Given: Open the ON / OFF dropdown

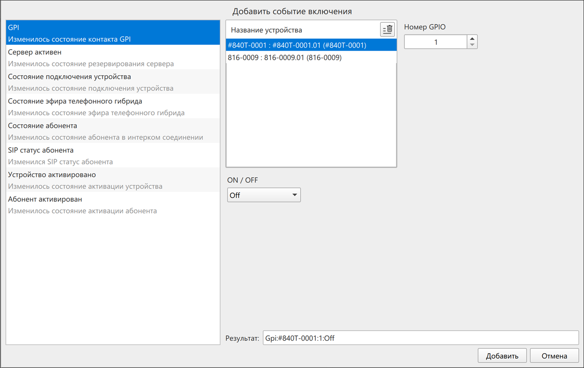Looking at the screenshot, I should (x=264, y=195).
